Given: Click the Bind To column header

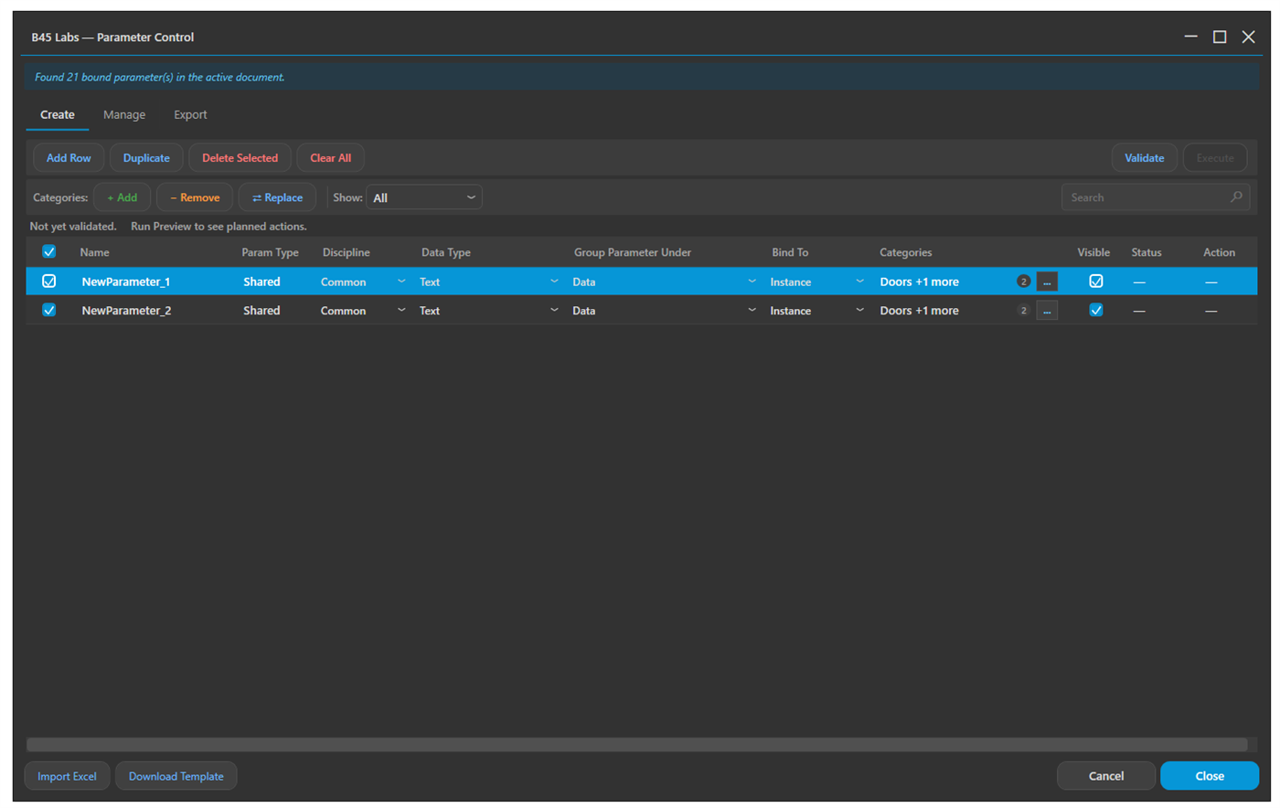Looking at the screenshot, I should point(790,252).
